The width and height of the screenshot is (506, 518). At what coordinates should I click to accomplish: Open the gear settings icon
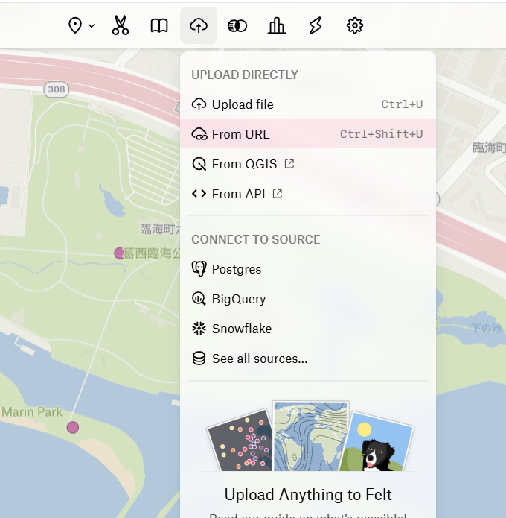pos(355,25)
